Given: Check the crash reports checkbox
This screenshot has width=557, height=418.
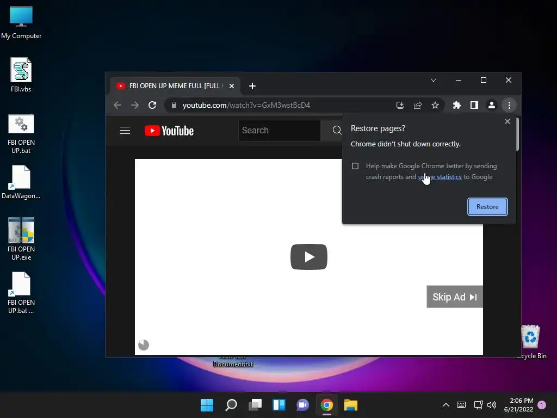Looking at the screenshot, I should [355, 166].
